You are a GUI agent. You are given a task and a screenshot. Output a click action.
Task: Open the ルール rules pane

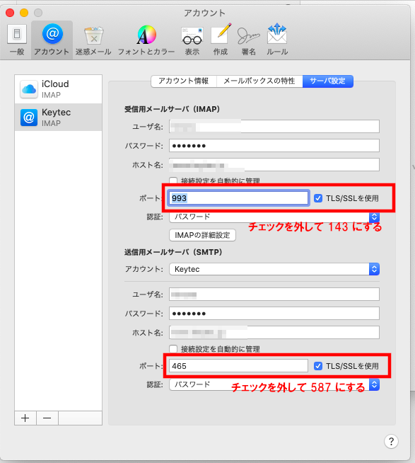pyautogui.click(x=277, y=40)
